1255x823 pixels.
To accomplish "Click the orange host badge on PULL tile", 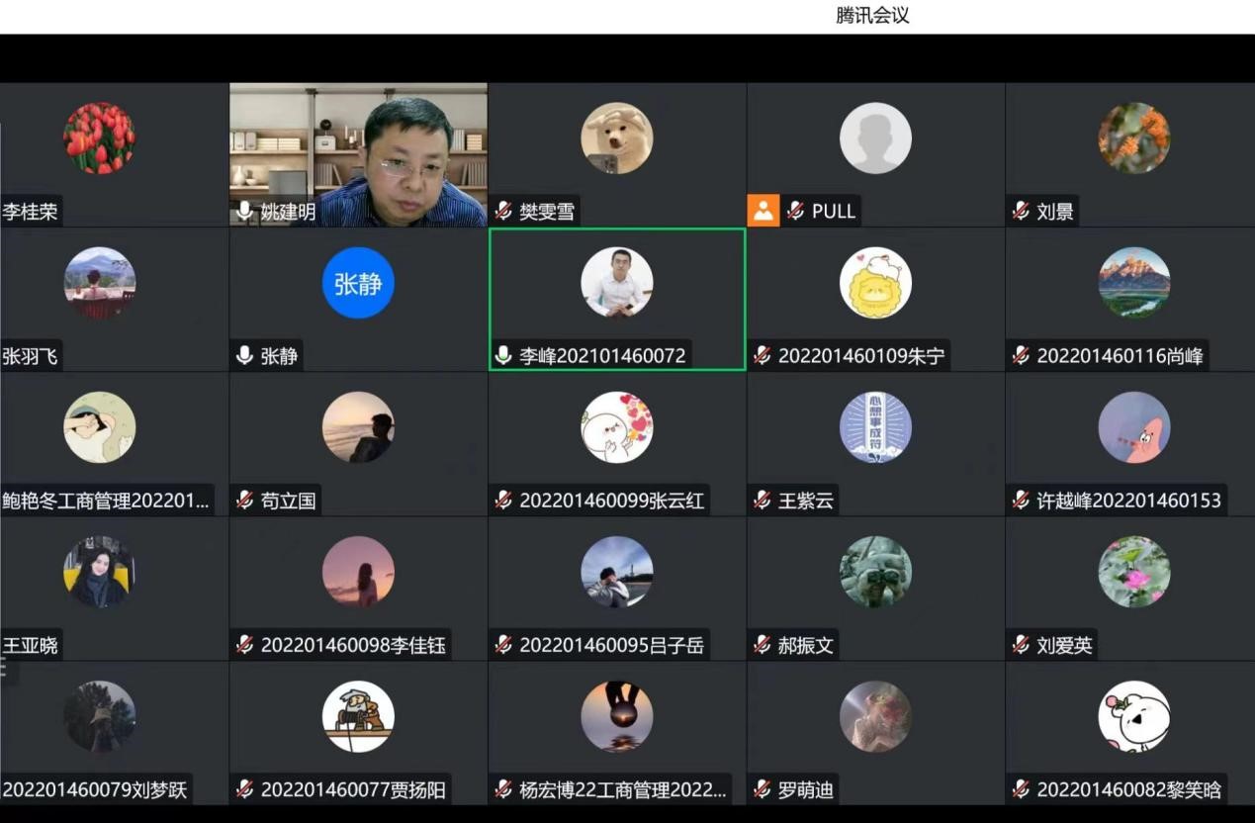I will point(762,211).
